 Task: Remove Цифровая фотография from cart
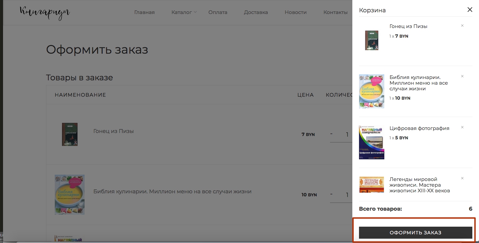(x=462, y=127)
